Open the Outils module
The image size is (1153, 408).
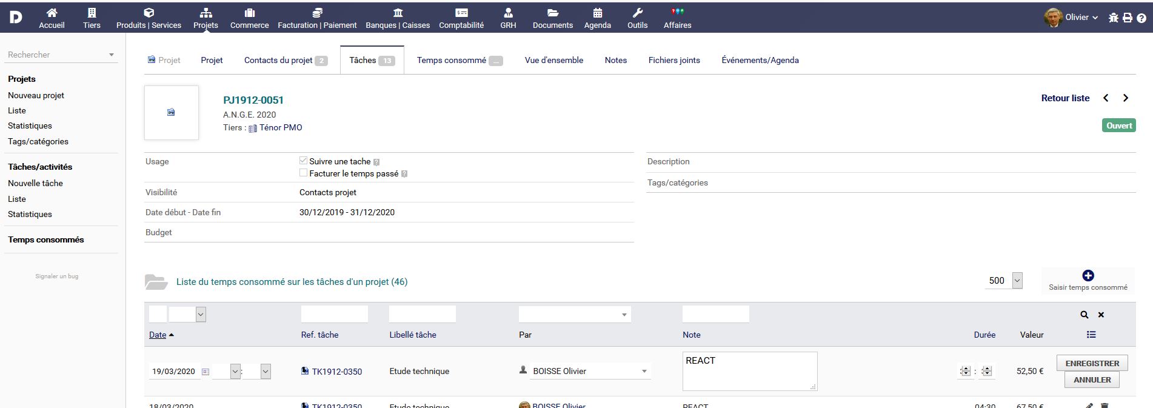pyautogui.click(x=637, y=18)
